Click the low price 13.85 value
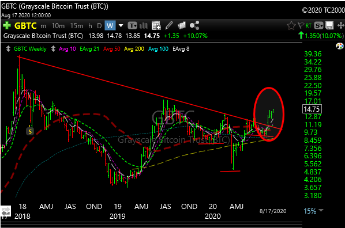 133,36
